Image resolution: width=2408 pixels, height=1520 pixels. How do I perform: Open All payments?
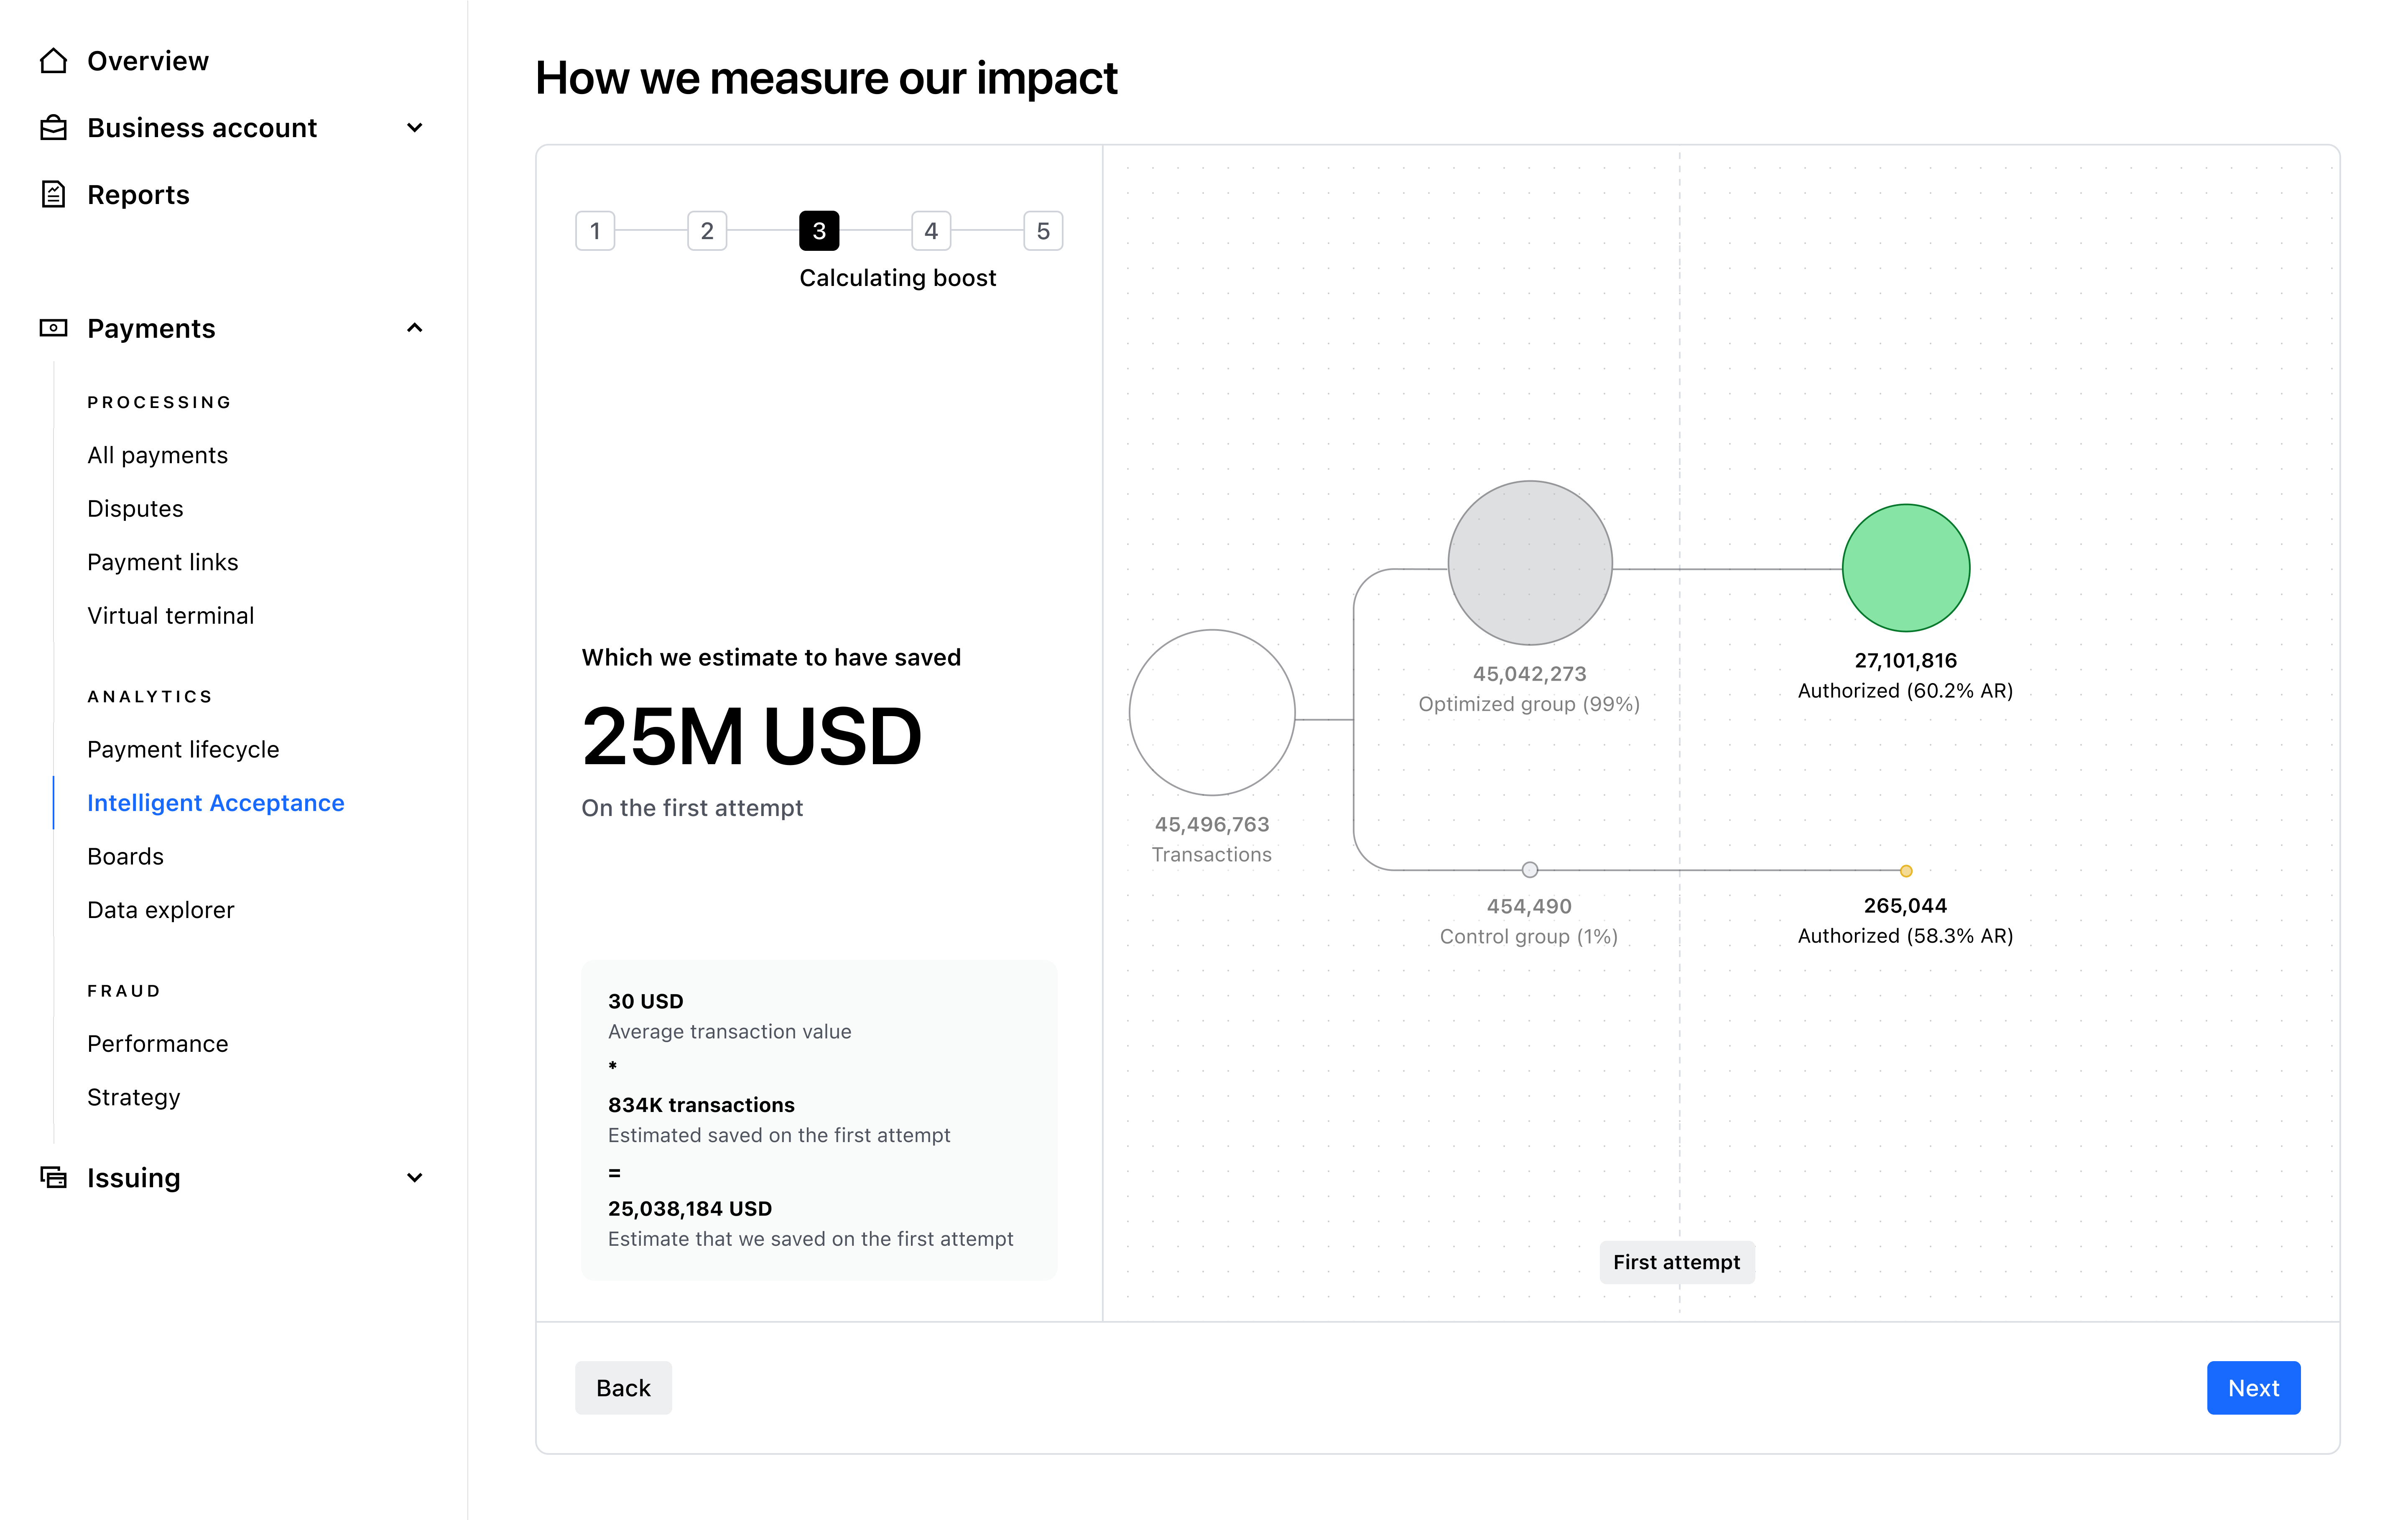157,455
